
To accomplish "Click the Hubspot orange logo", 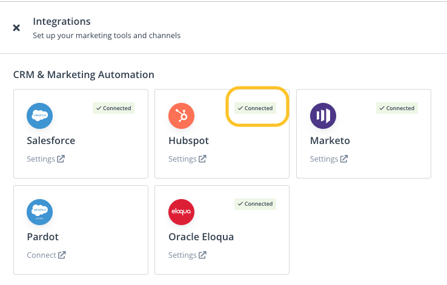I will coord(182,116).
